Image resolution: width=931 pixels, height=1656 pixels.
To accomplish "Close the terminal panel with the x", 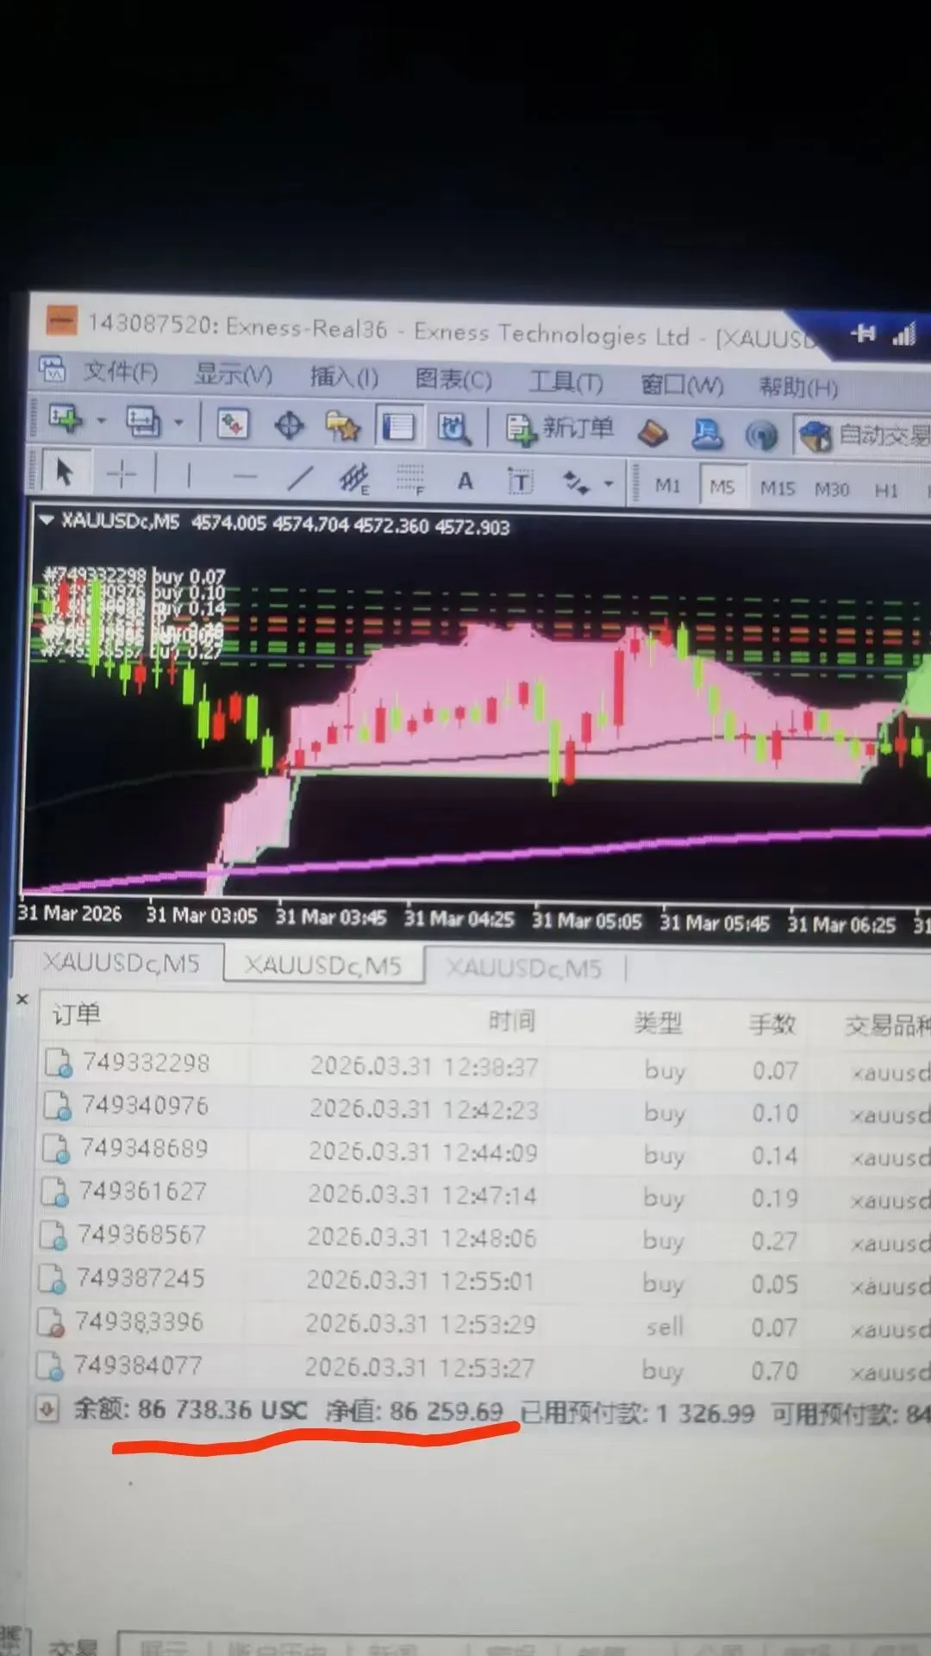I will (23, 999).
